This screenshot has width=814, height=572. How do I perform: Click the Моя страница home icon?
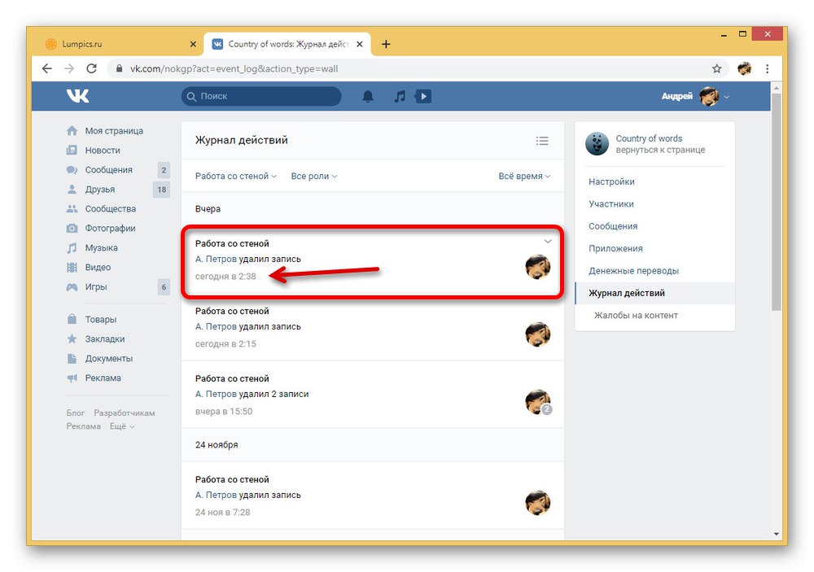click(72, 131)
